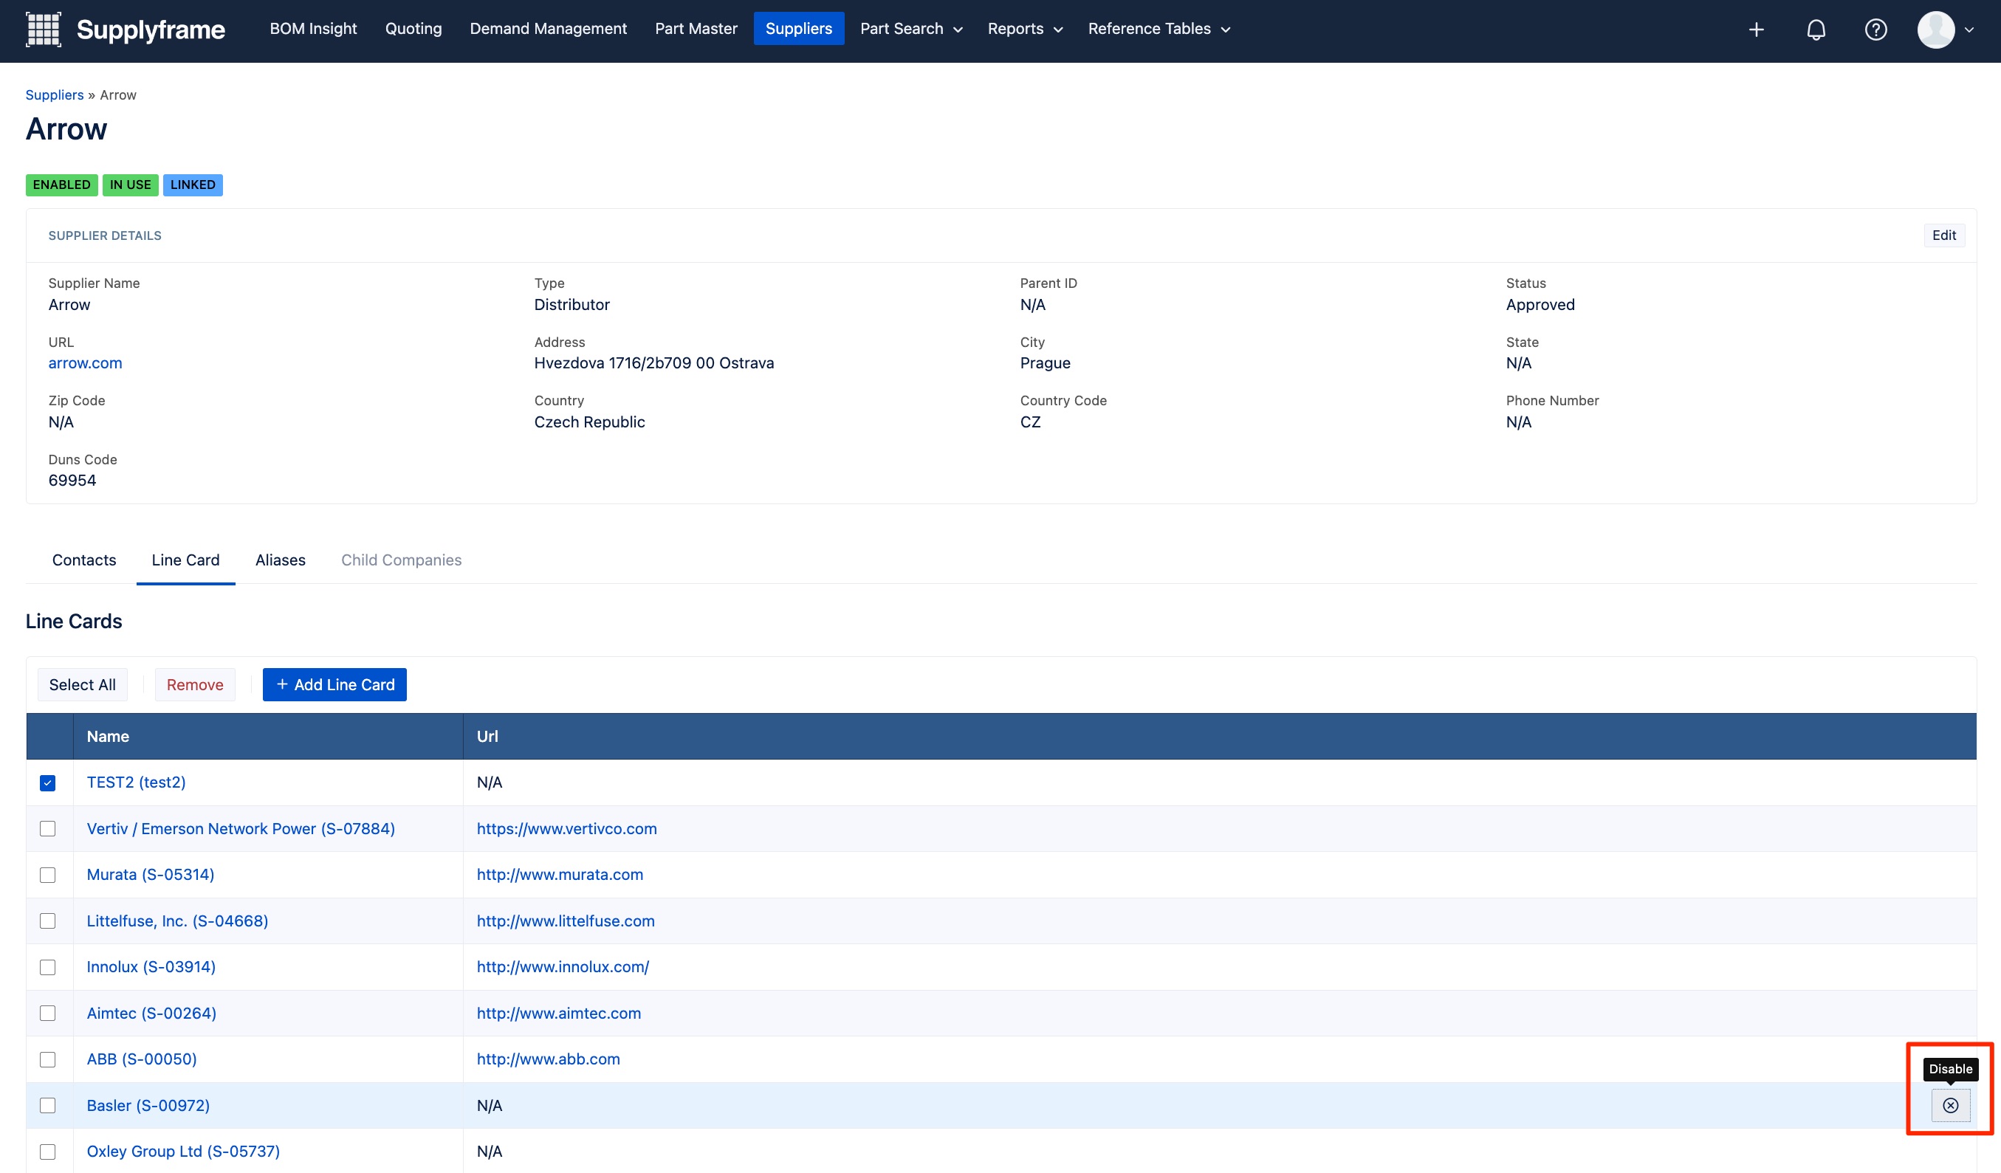Screen dimensions: 2001x1173
Task: Visit http://www.aimtec.com link
Action: pyautogui.click(x=558, y=1013)
